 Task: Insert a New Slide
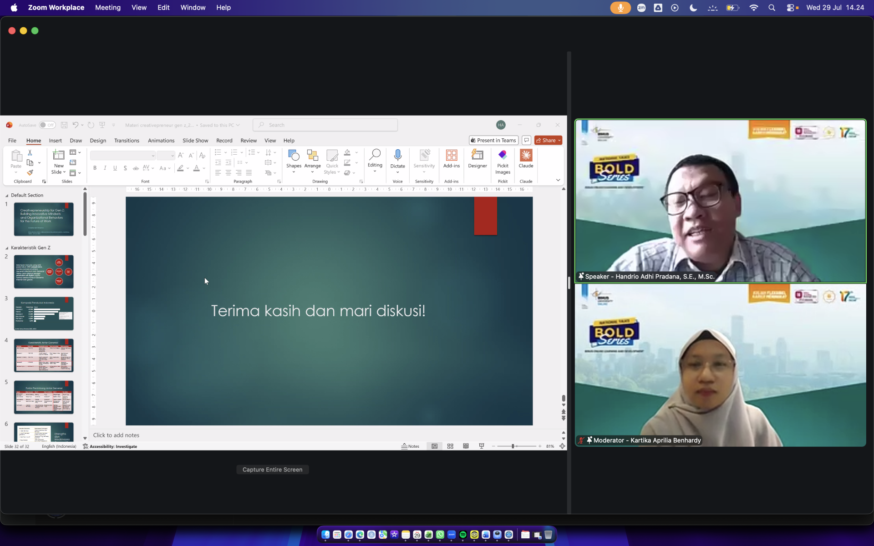pyautogui.click(x=59, y=162)
